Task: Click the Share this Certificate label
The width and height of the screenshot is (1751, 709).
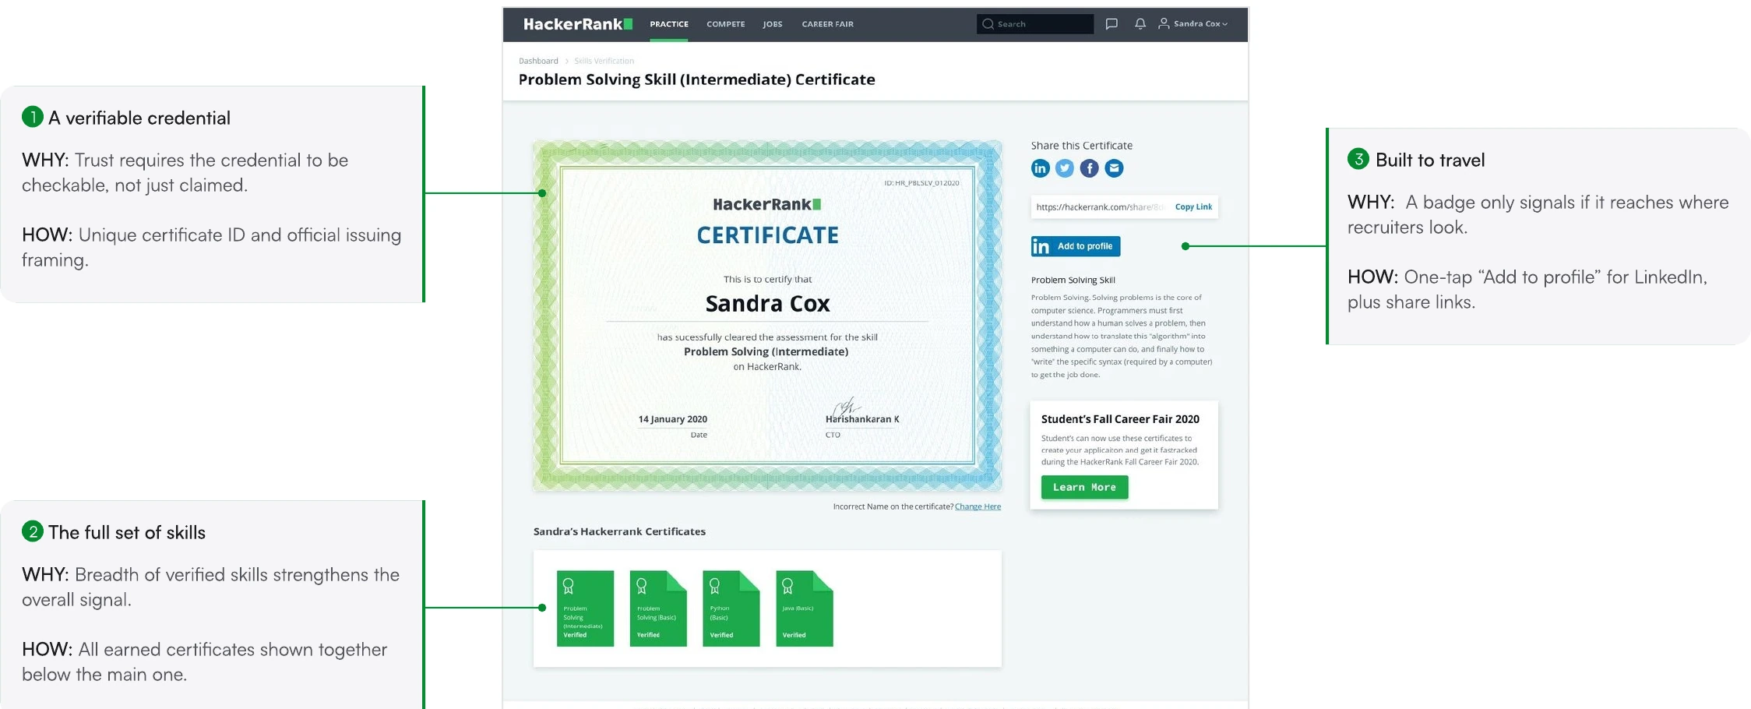Action: [1082, 146]
